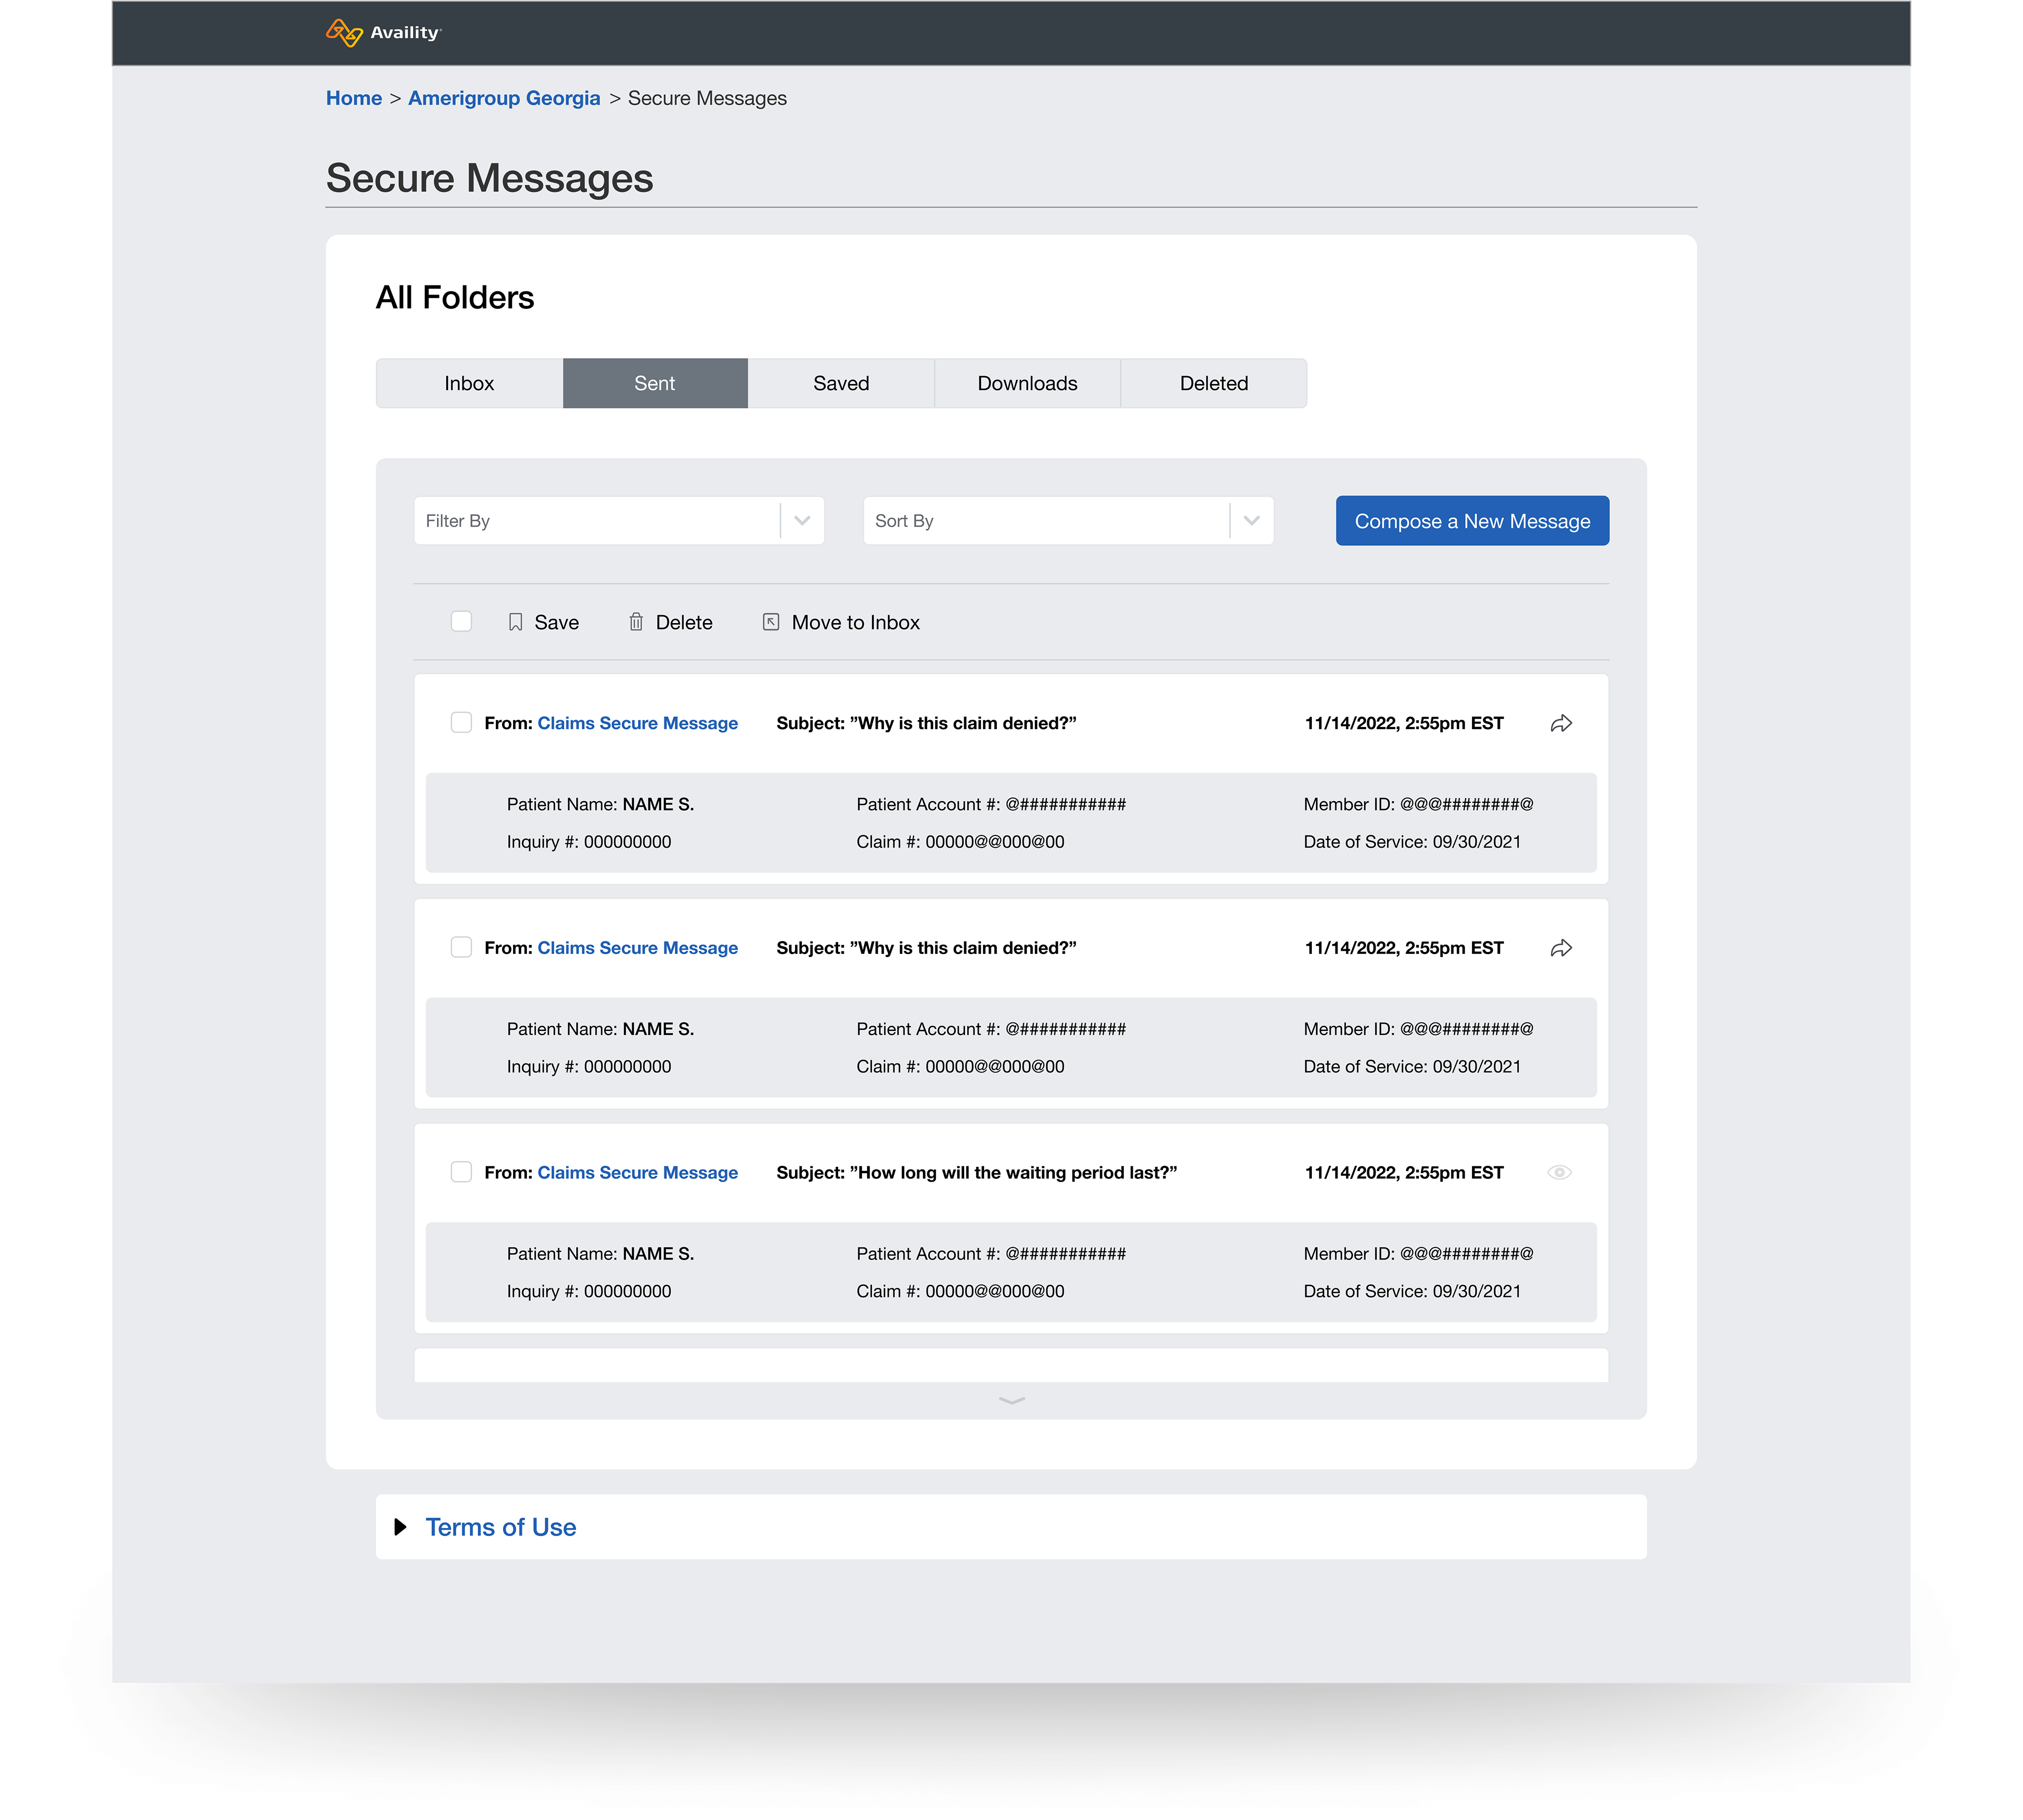Click the Save bookmark icon
The width and height of the screenshot is (2023, 1820).
click(515, 622)
